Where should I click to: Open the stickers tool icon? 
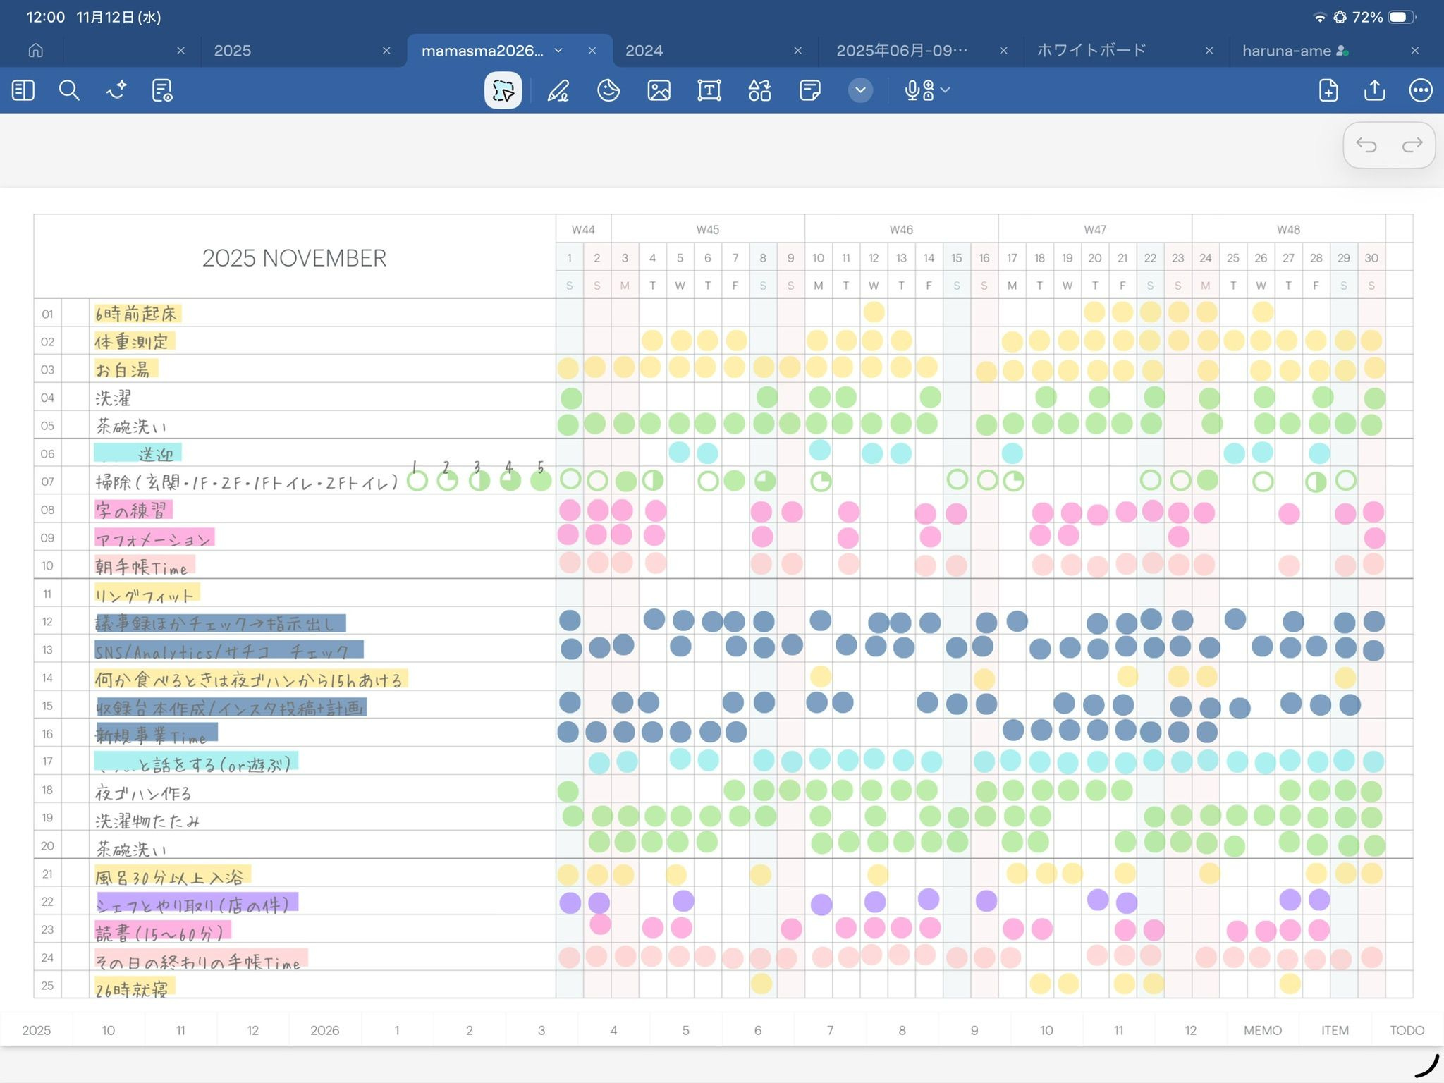(x=608, y=90)
